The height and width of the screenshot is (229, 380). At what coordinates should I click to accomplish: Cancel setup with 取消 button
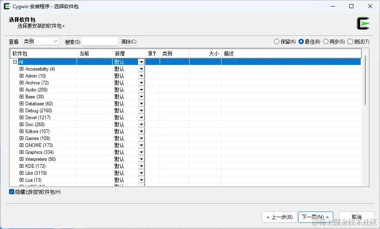point(357,217)
